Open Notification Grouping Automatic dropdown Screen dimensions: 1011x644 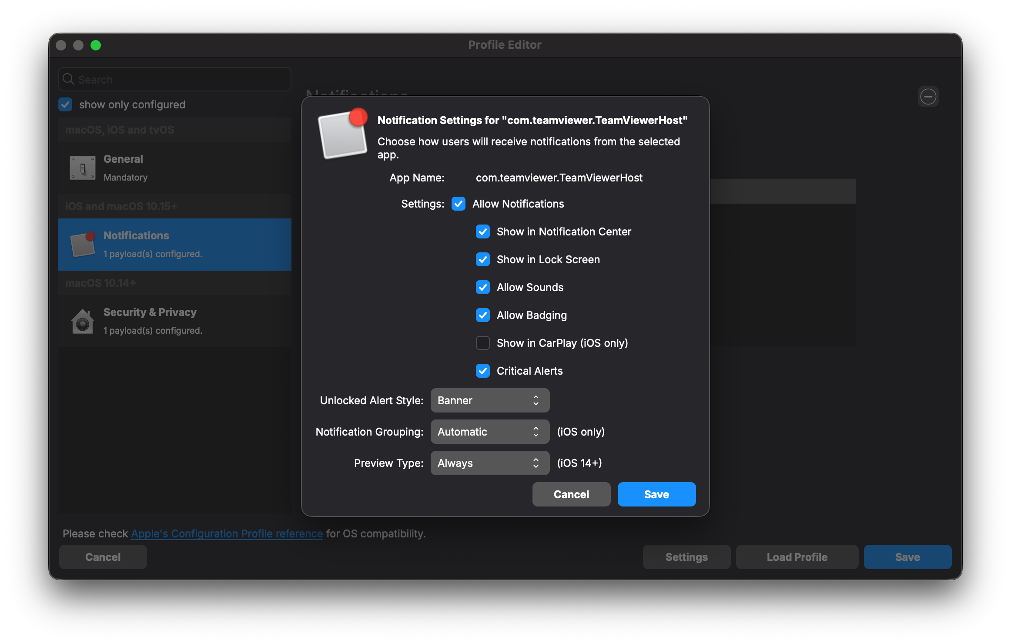pos(490,432)
